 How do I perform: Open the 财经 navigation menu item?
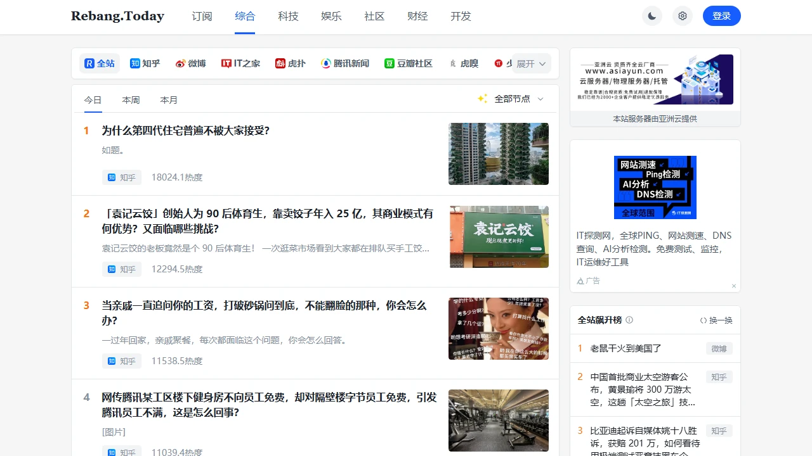pos(417,16)
